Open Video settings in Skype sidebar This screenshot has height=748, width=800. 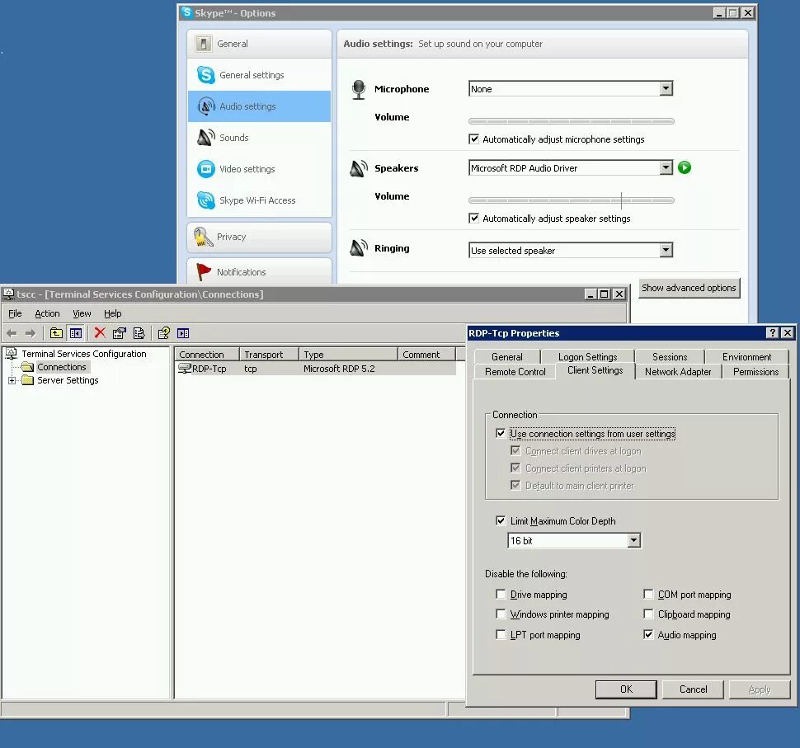259,169
